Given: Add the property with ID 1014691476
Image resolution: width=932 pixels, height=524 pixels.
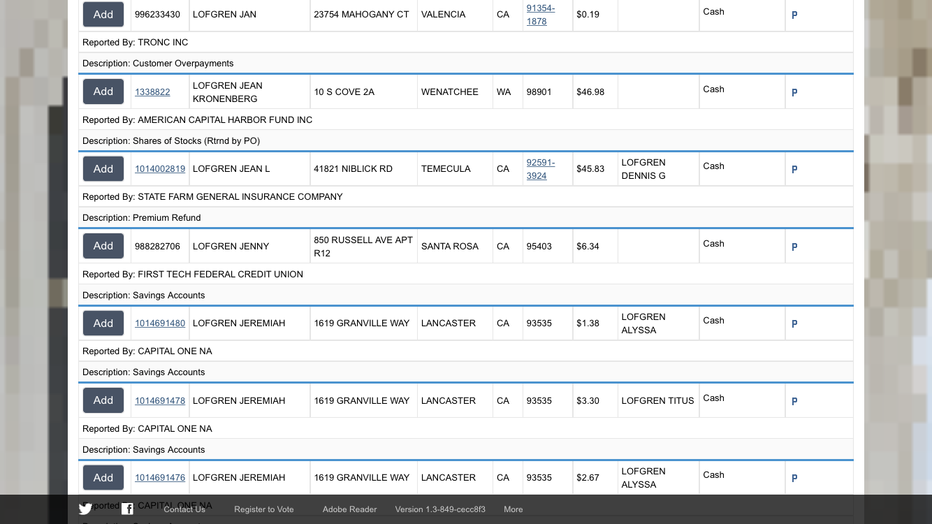Looking at the screenshot, I should point(103,477).
